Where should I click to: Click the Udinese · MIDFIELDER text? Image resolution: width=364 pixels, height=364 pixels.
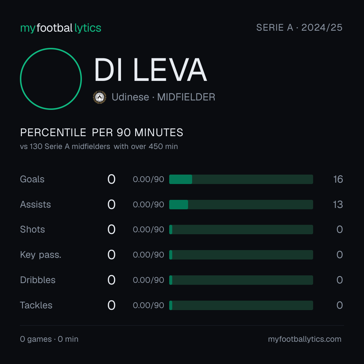pos(163,97)
